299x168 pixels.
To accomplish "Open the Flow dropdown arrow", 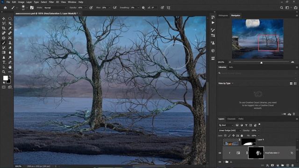I will (109, 8).
